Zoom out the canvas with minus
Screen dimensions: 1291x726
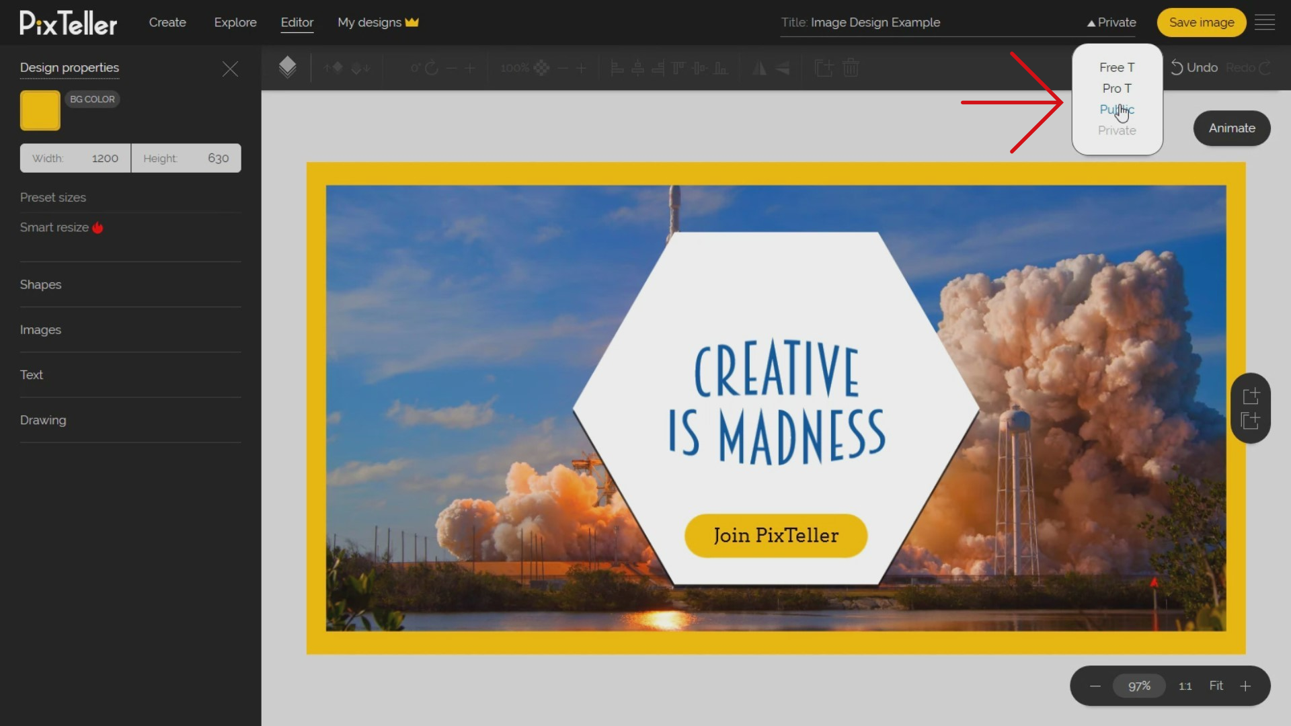(1095, 686)
